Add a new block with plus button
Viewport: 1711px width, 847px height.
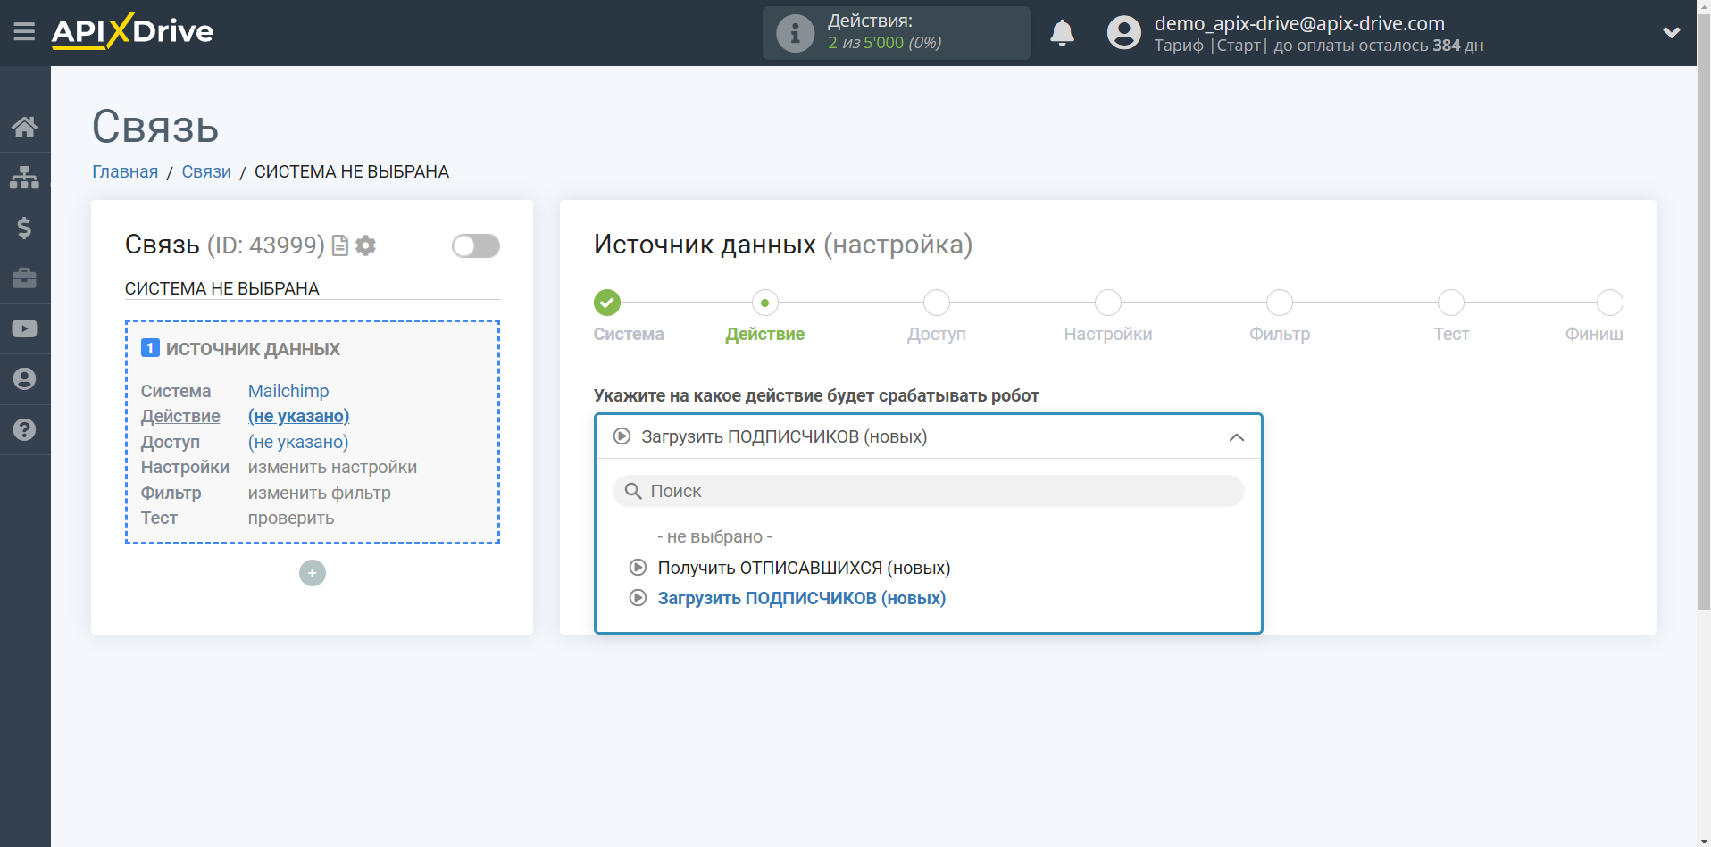click(x=313, y=573)
